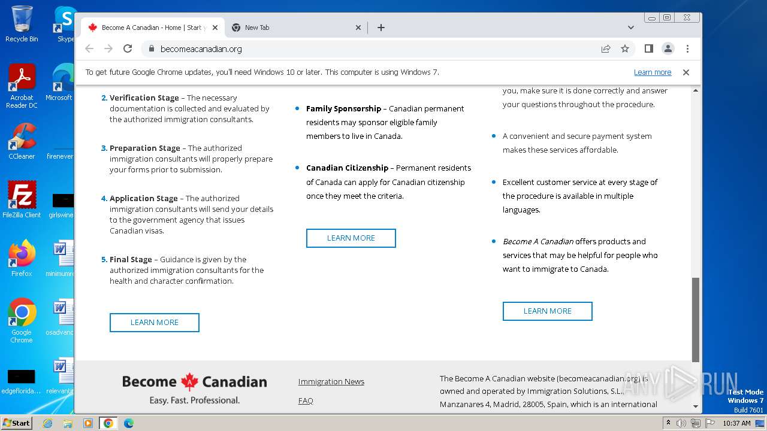Click LEARN MORE below Become A Canadian offers

pos(548,311)
